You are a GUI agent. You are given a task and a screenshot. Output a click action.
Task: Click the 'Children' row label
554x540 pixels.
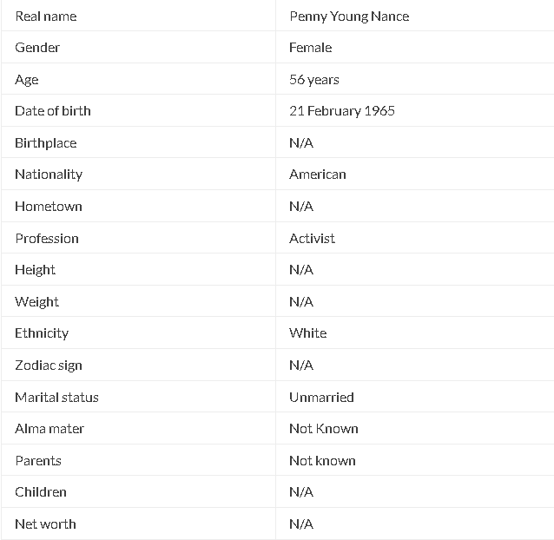point(41,492)
